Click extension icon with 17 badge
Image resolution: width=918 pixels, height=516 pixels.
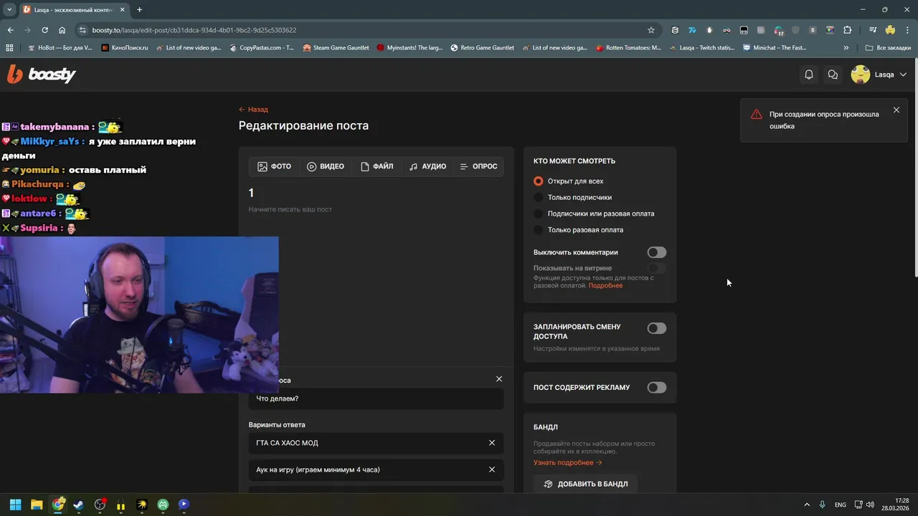coord(779,30)
